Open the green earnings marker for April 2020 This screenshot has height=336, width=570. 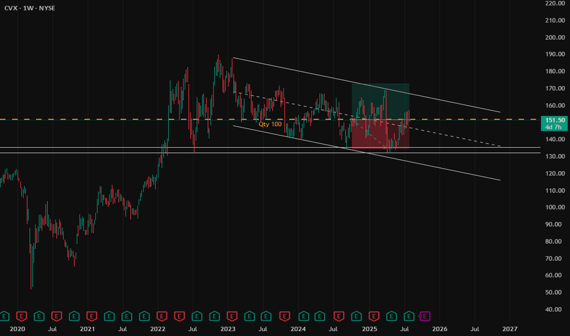coord(39,316)
